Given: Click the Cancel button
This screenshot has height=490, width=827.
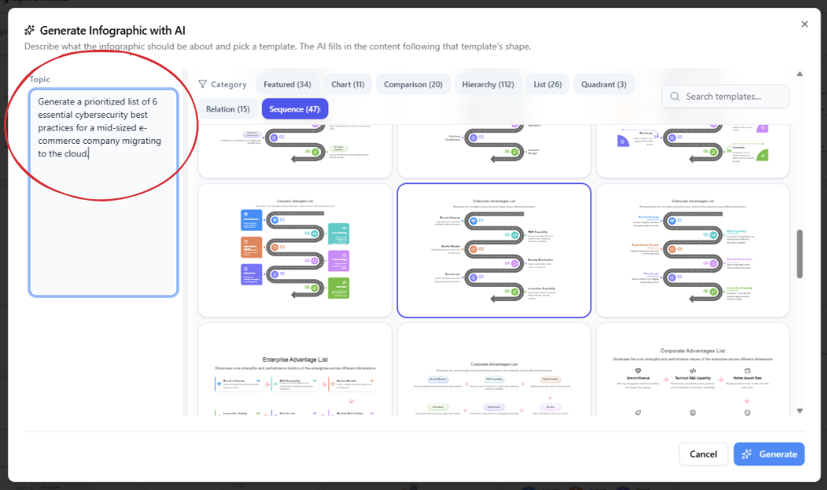Looking at the screenshot, I should pyautogui.click(x=703, y=454).
